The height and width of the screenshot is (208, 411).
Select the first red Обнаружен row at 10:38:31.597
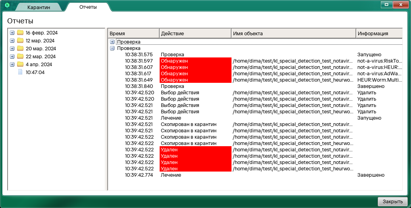[x=195, y=61]
